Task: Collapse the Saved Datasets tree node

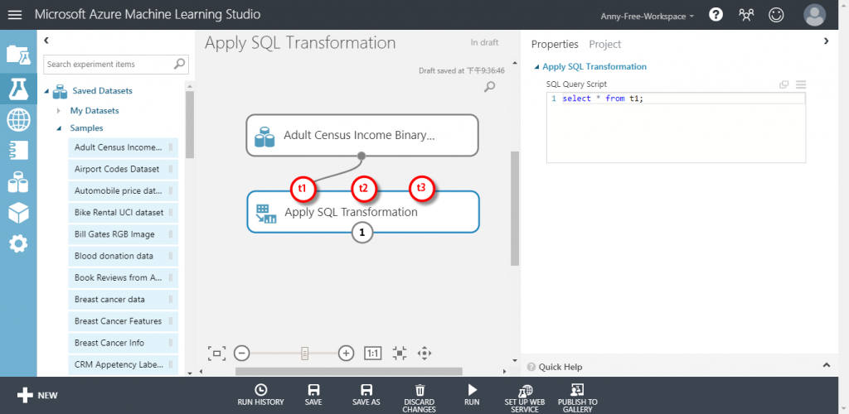Action: pos(47,91)
